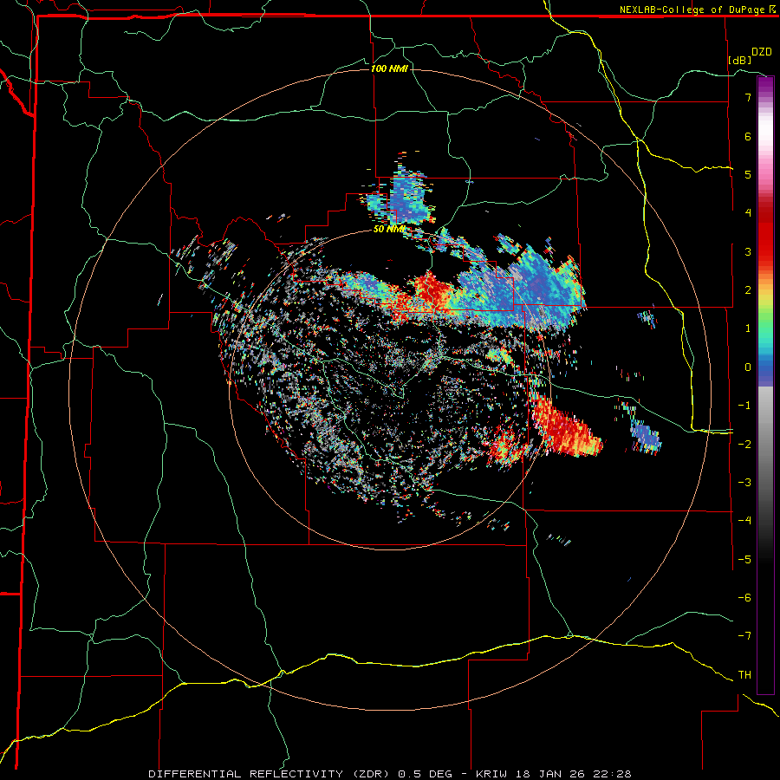Viewport: 780px width, 780px height.
Task: Click the 6 tick label on the scale
Action: click(748, 136)
